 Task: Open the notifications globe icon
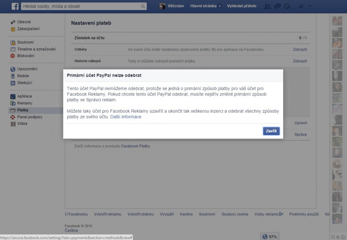tap(287, 6)
